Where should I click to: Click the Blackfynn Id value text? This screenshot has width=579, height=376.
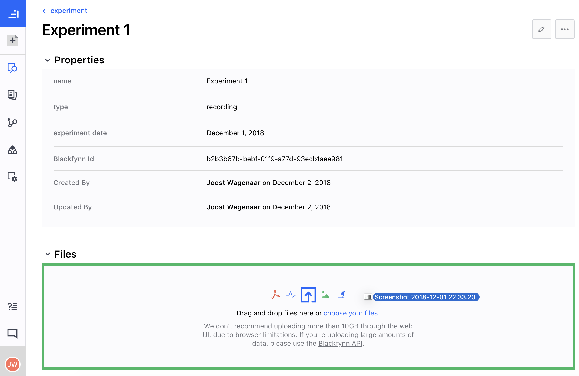pyautogui.click(x=275, y=159)
